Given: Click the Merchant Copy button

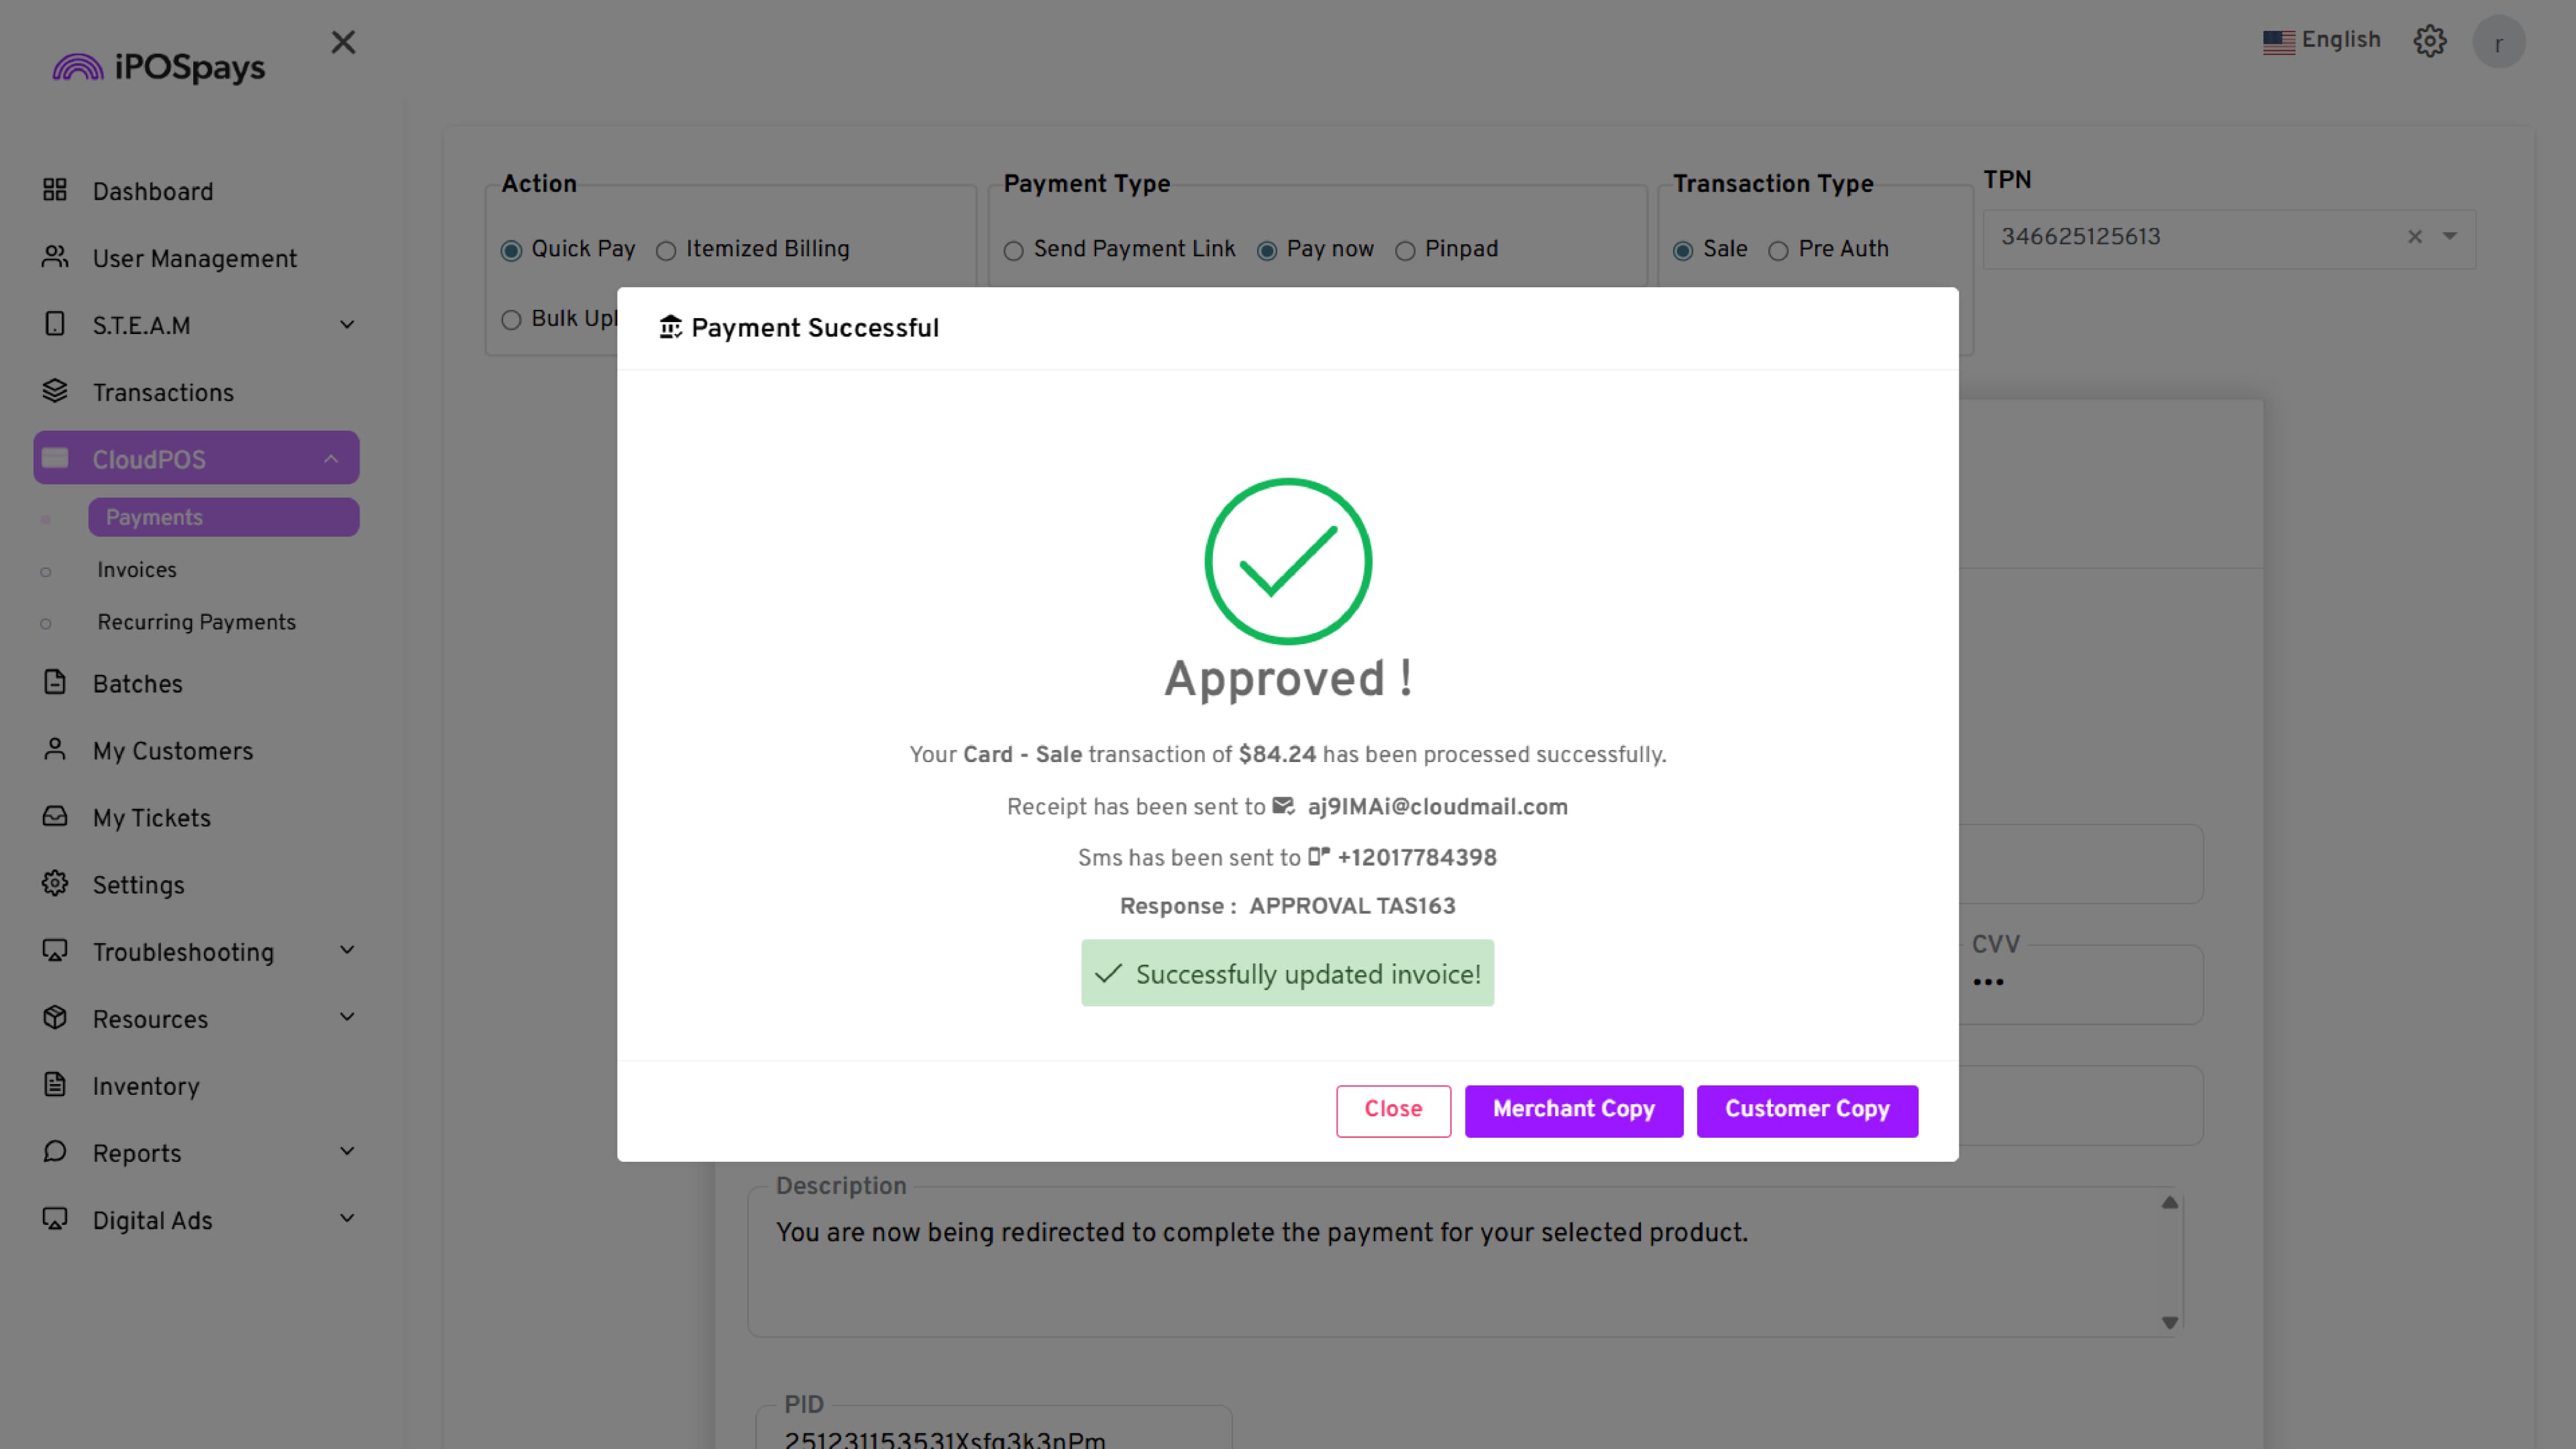Looking at the screenshot, I should (x=1573, y=1110).
